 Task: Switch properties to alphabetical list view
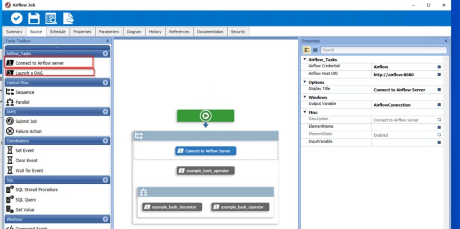[x=315, y=50]
